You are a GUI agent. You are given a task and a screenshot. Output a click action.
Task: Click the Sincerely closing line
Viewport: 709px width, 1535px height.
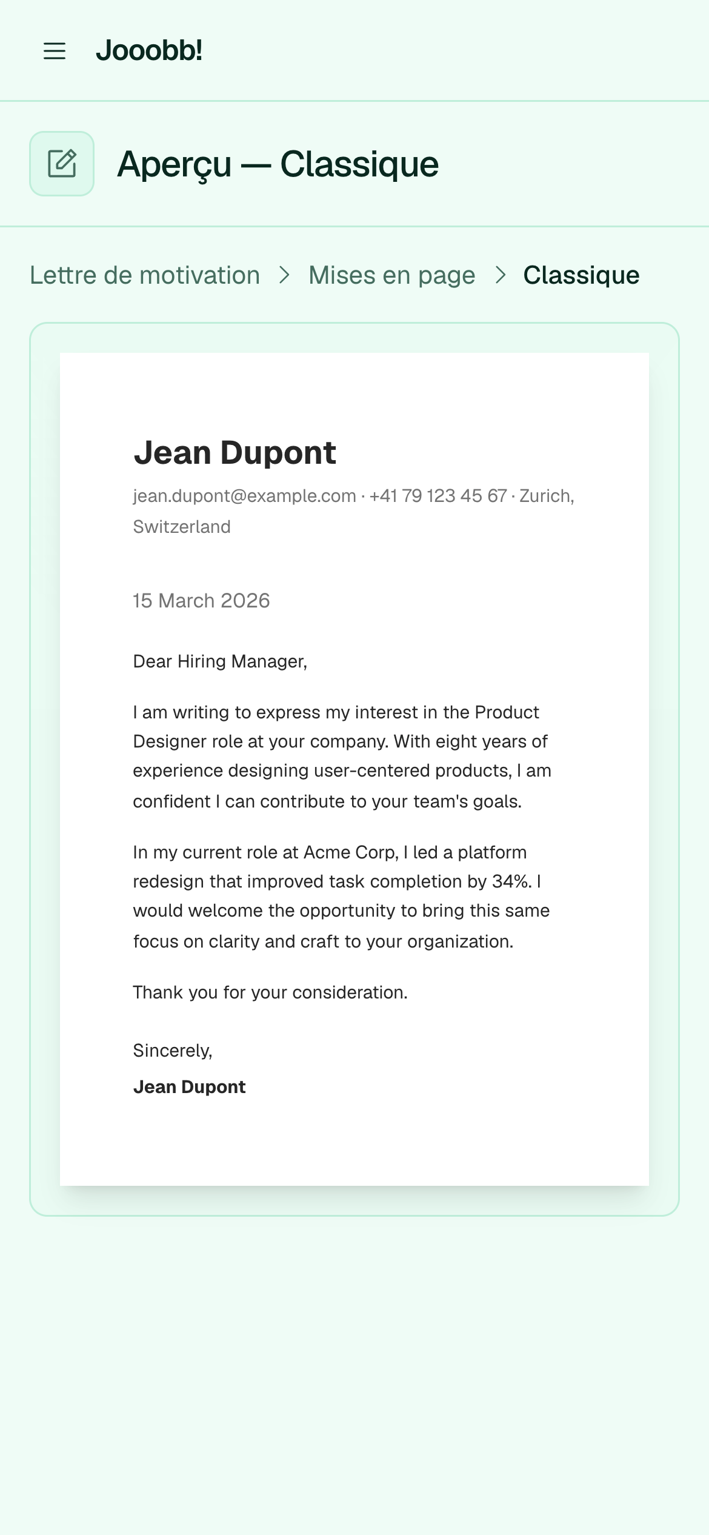(173, 1051)
